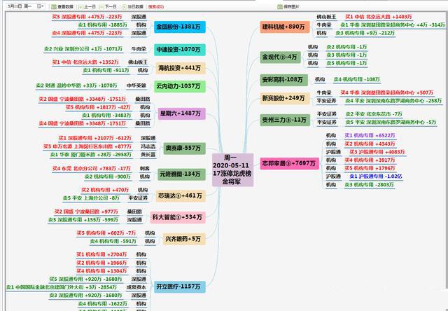Select the 开立医疗-1157万 node
448x311 pixels.
[x=180, y=286]
